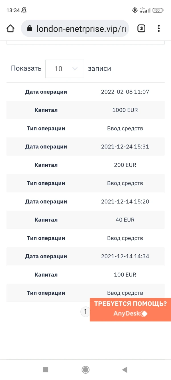171x380 pixels.
Task: Tap the 200 EUR capital value
Action: 125,165
